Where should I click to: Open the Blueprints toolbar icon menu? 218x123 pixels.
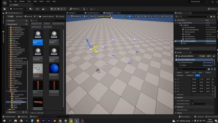point(37,9)
